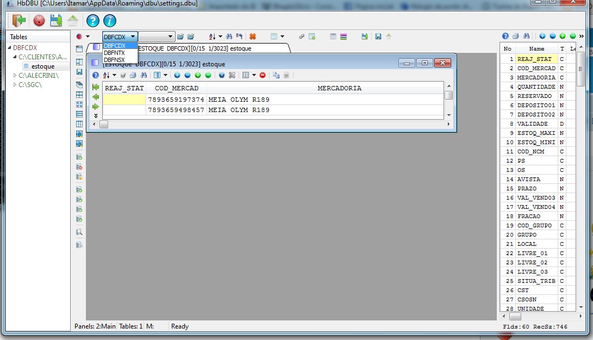Click the help icon in fields panel toolbar
Screen dimensions: 593x340
tap(505, 36)
